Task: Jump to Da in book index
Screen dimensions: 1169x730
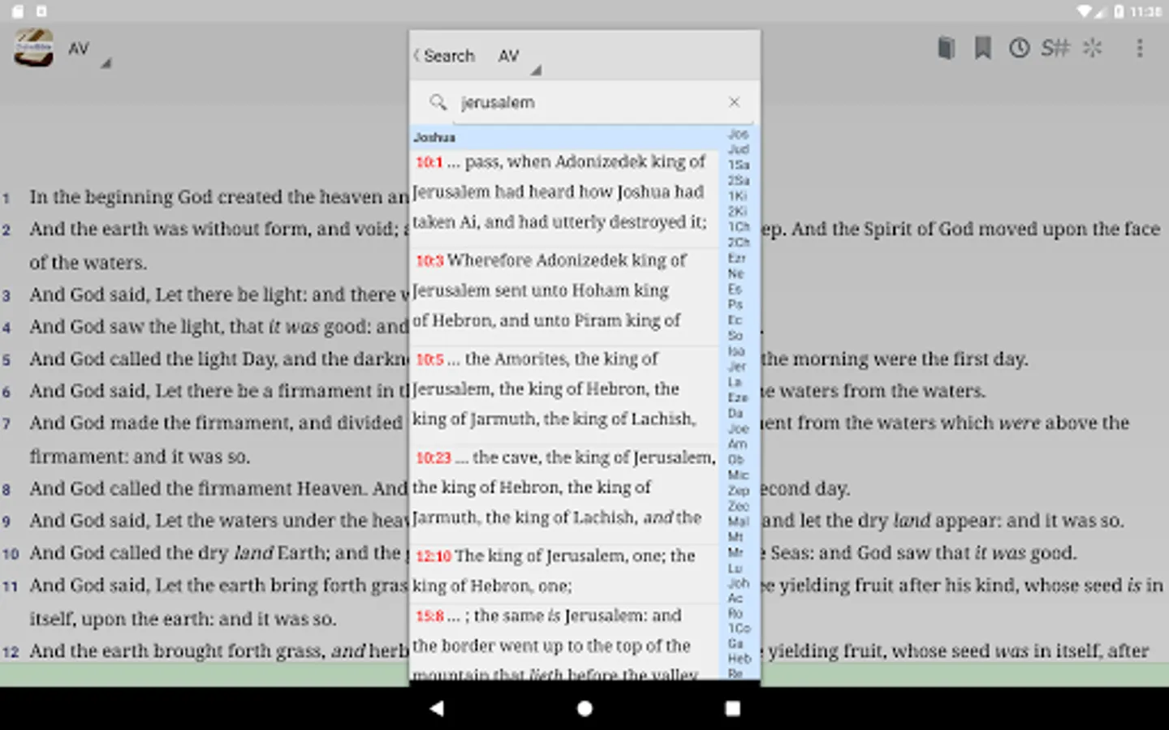Action: click(735, 413)
